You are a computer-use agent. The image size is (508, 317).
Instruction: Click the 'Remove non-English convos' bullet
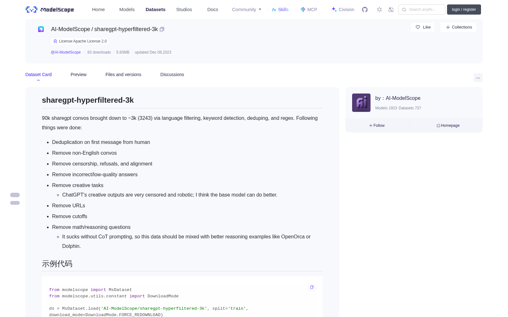click(84, 153)
